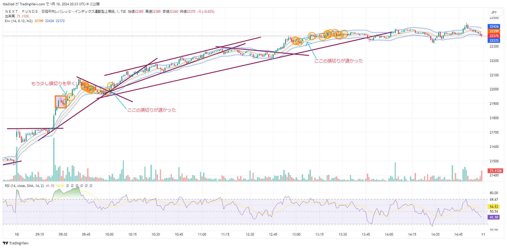
Task: Click the 出来高 volume legend label
Action: (10, 16)
